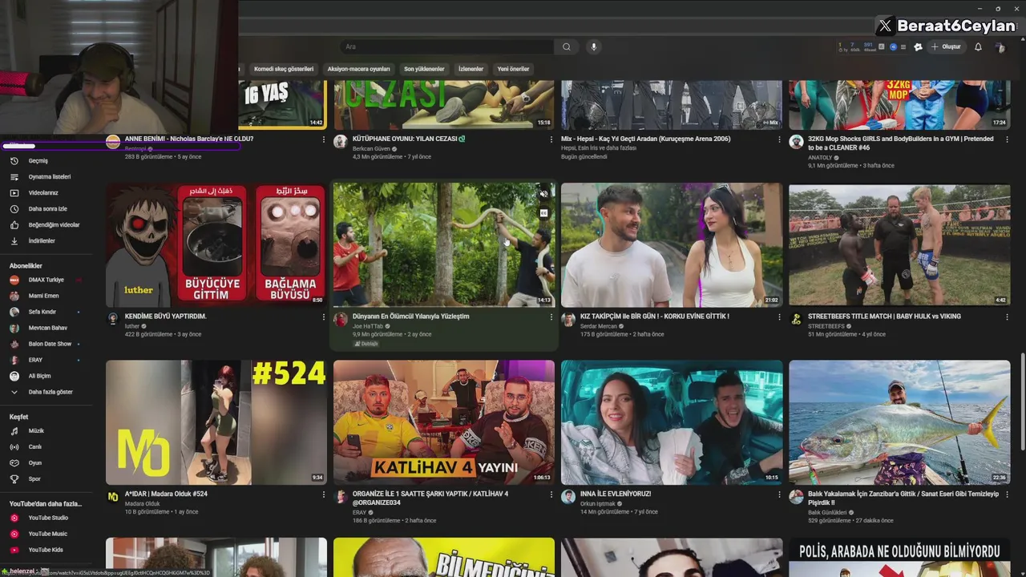1026x577 pixels.
Task: Open Canlı in Keşfet section
Action: 34,447
